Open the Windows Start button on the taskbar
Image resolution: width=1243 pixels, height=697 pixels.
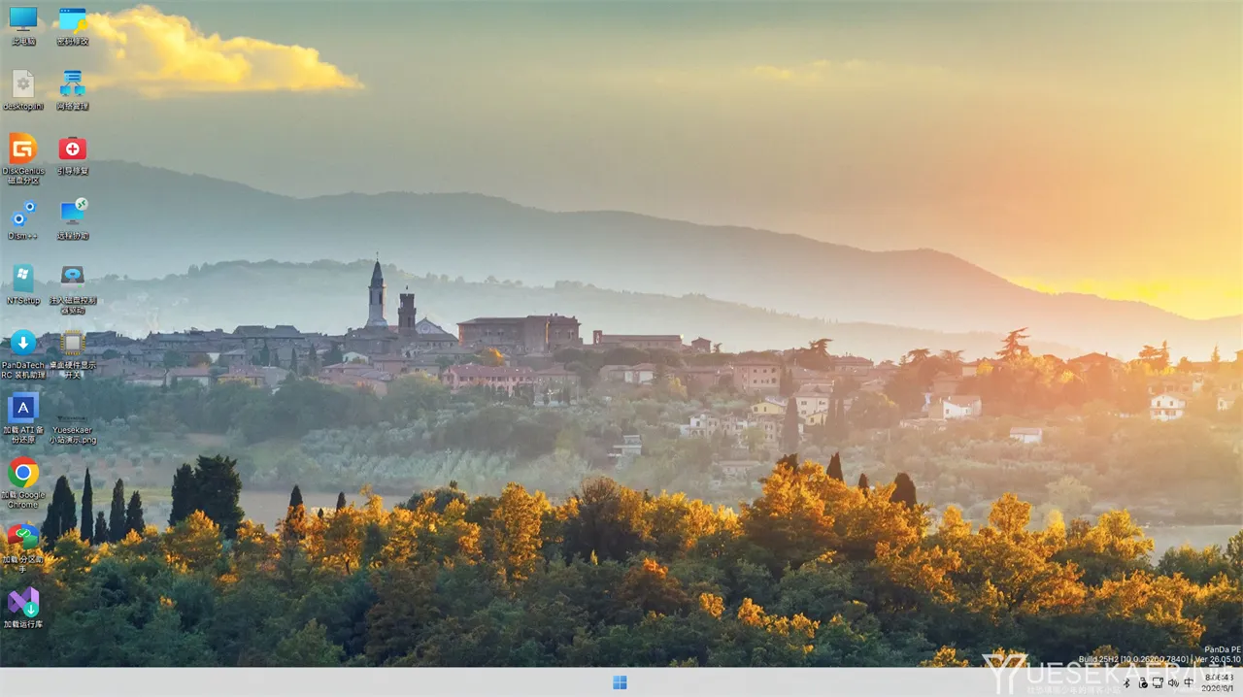point(621,682)
